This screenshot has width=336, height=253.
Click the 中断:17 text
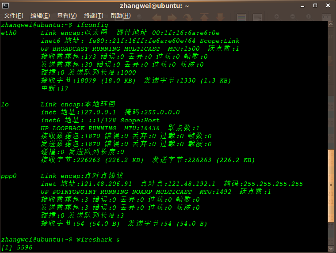click(55, 88)
